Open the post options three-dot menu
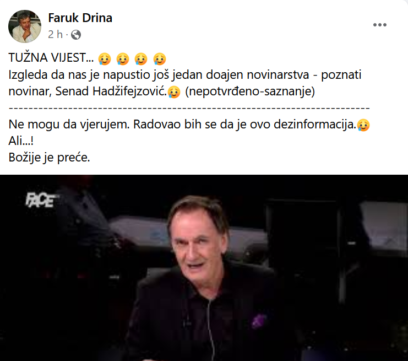This screenshot has width=408, height=361. (379, 25)
